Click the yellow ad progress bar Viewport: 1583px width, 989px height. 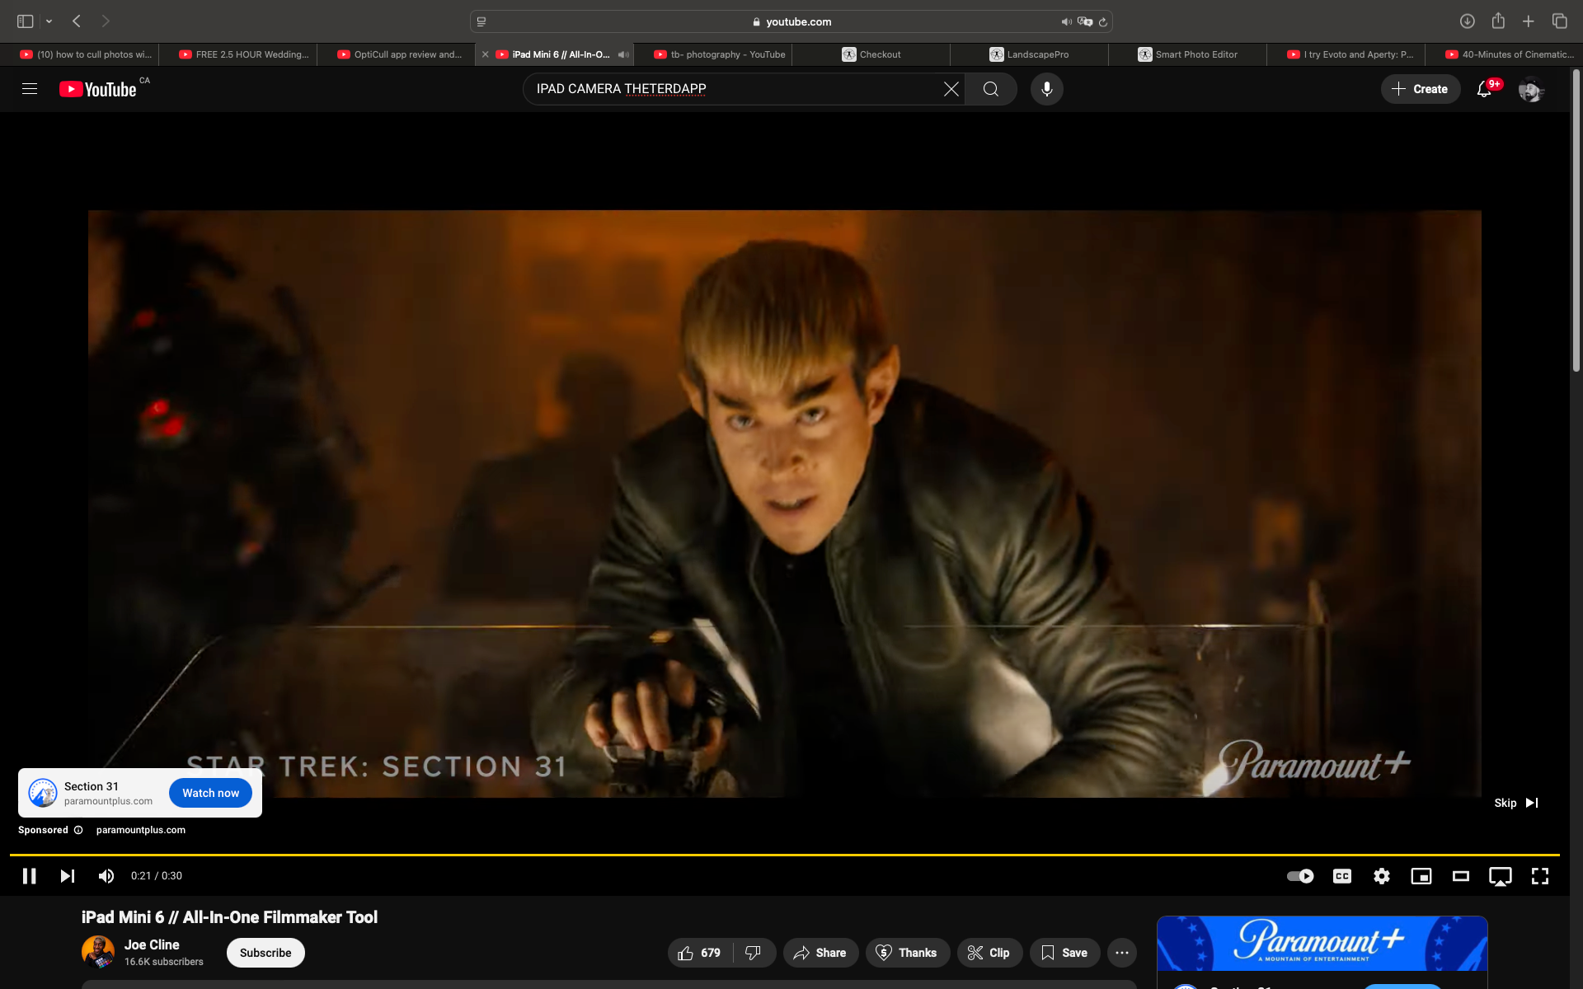783,855
